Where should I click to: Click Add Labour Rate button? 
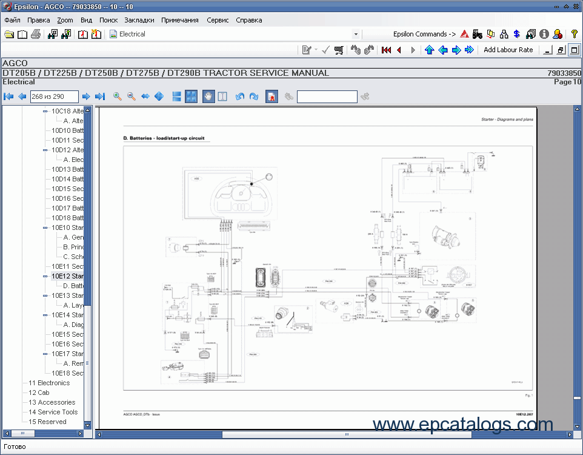point(508,50)
